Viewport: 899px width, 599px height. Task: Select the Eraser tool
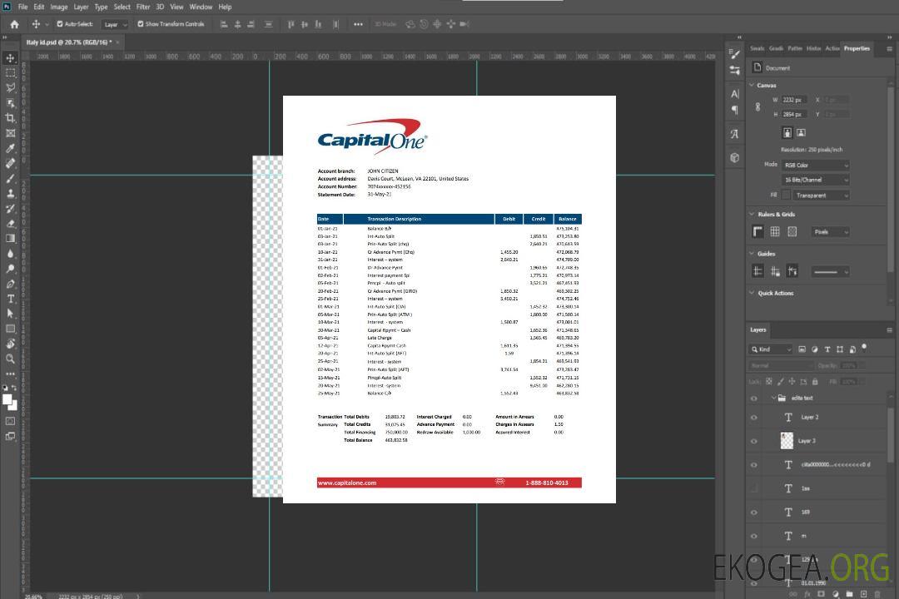(10, 224)
